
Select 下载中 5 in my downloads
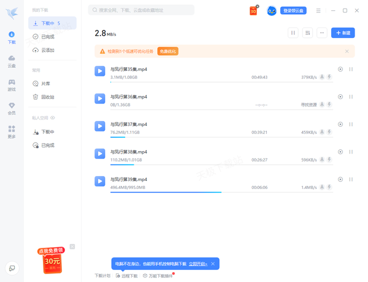(52, 23)
